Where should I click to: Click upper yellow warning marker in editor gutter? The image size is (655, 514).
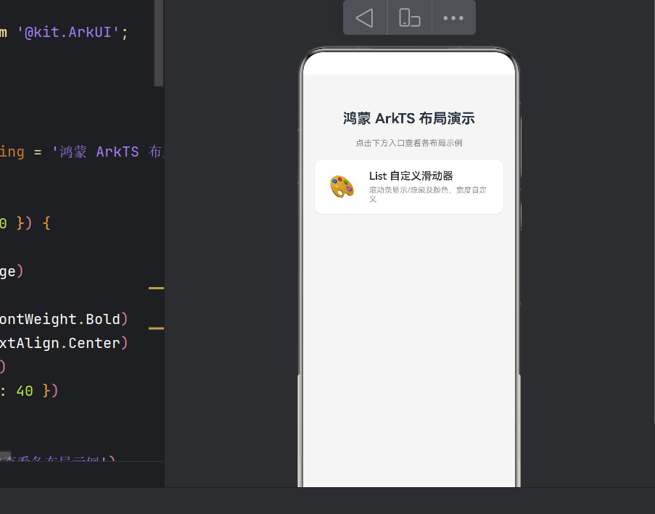tap(156, 288)
